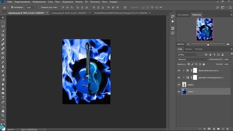Select the Gradient tool
233x131 pixels.
point(3,80)
